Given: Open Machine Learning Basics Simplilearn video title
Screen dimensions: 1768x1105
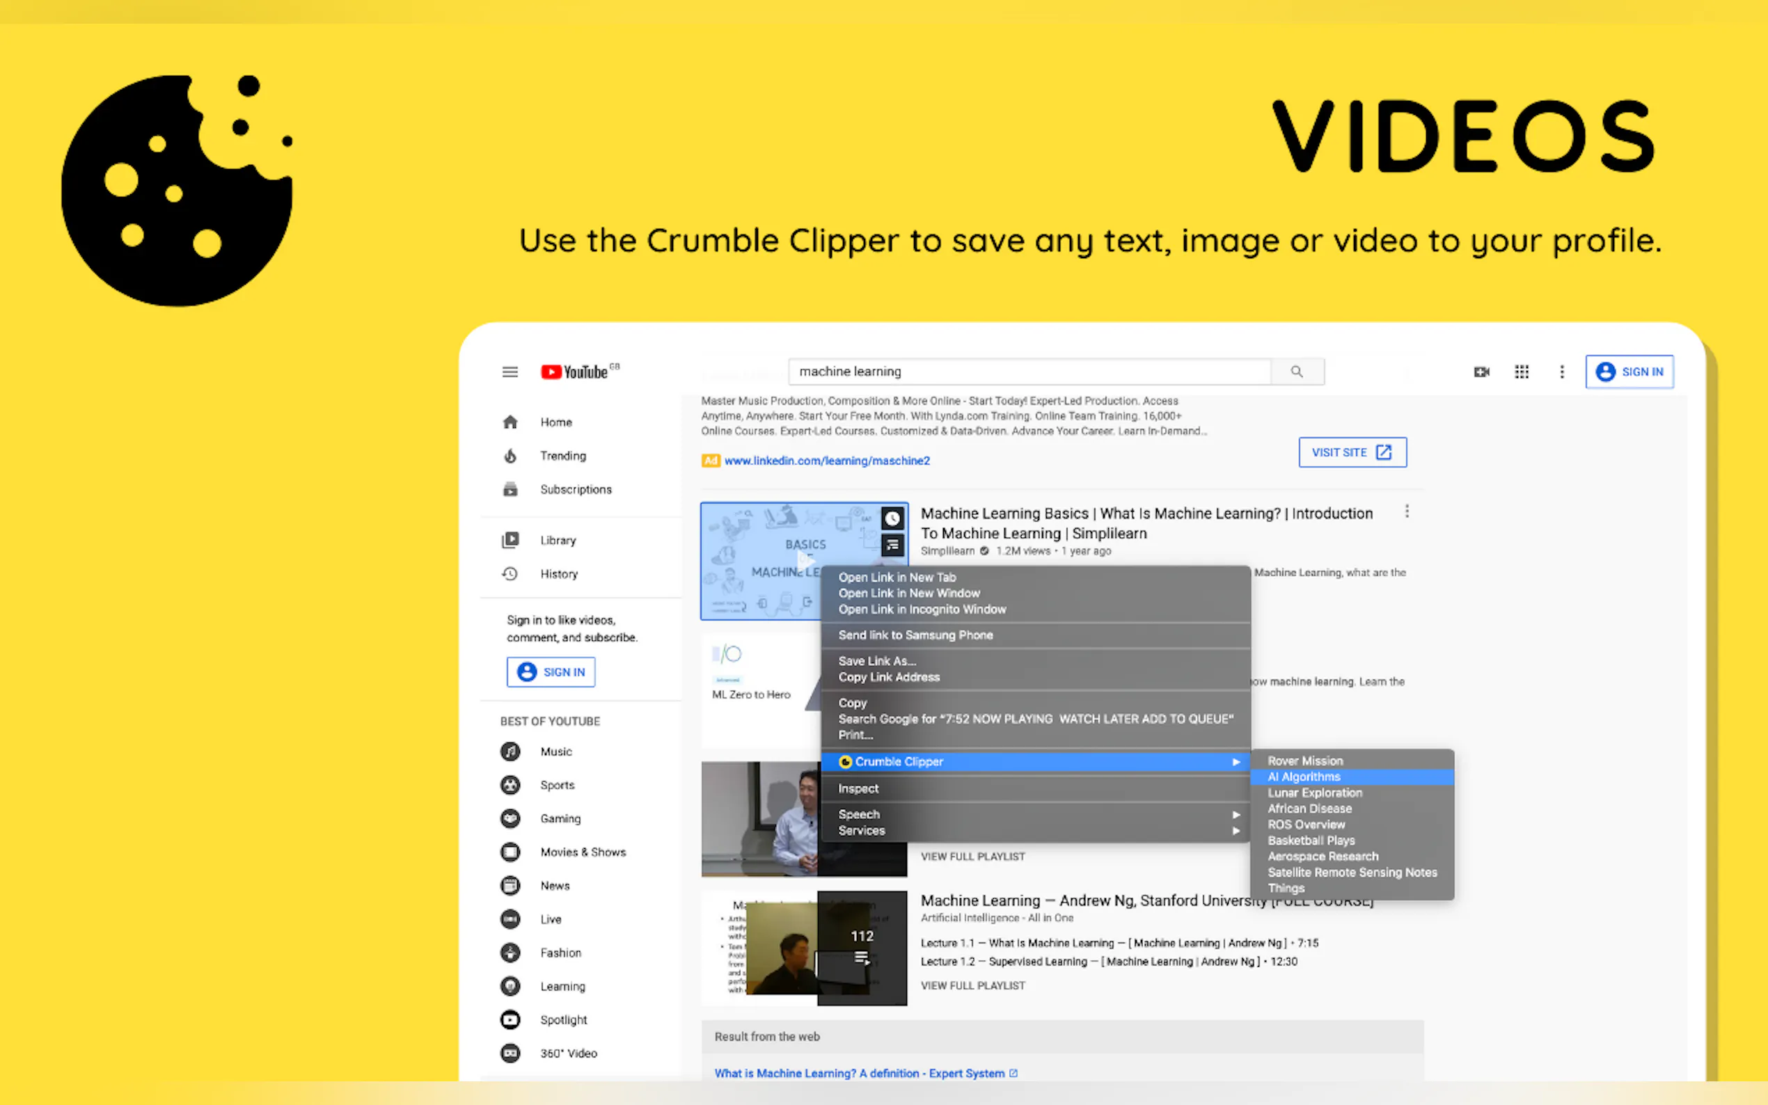Looking at the screenshot, I should (1146, 523).
